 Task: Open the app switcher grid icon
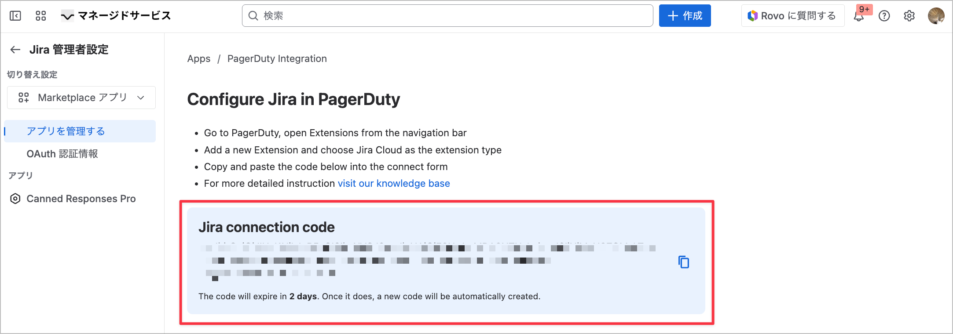pyautogui.click(x=41, y=16)
